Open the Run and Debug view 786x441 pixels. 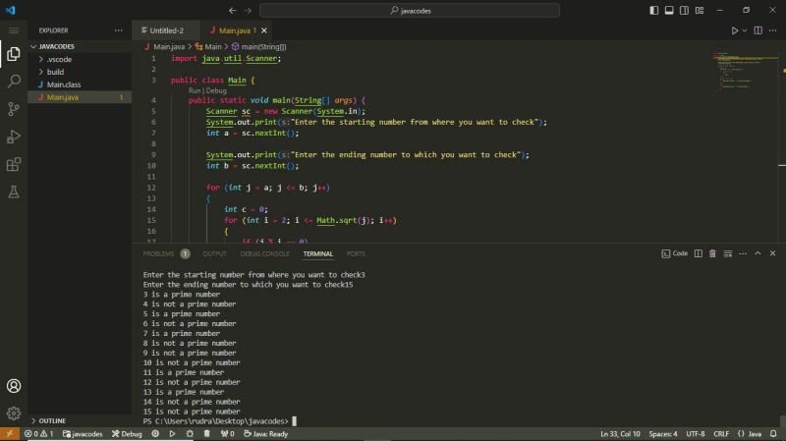coord(14,137)
